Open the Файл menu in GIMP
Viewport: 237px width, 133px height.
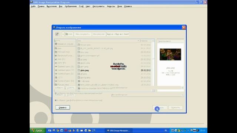tap(33, 6)
